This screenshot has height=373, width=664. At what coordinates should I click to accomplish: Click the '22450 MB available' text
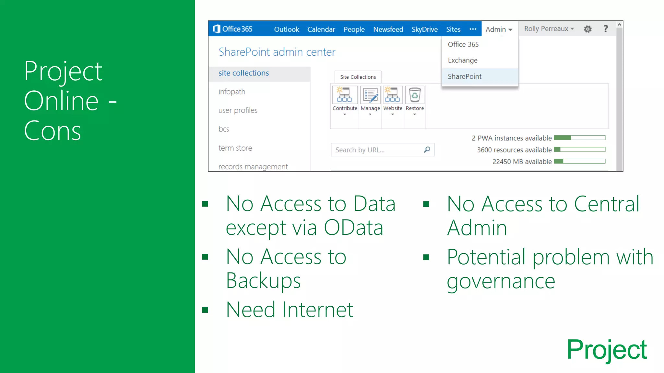[x=522, y=162]
